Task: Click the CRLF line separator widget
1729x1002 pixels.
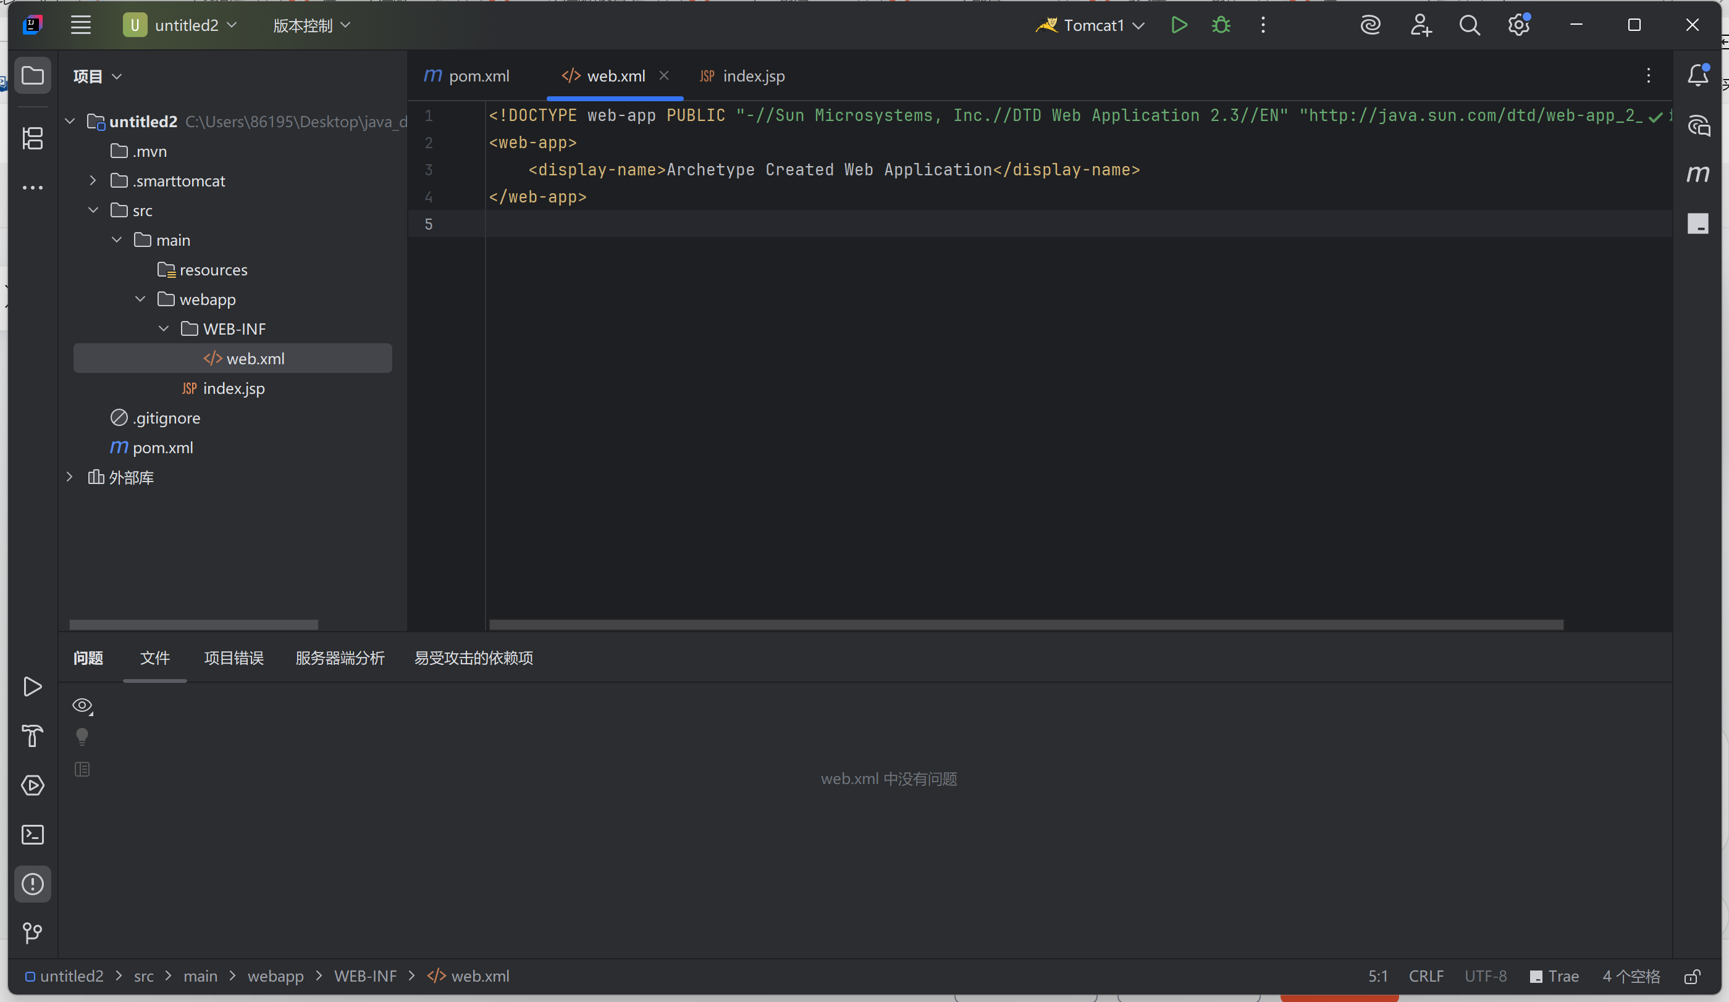Action: coord(1426,977)
